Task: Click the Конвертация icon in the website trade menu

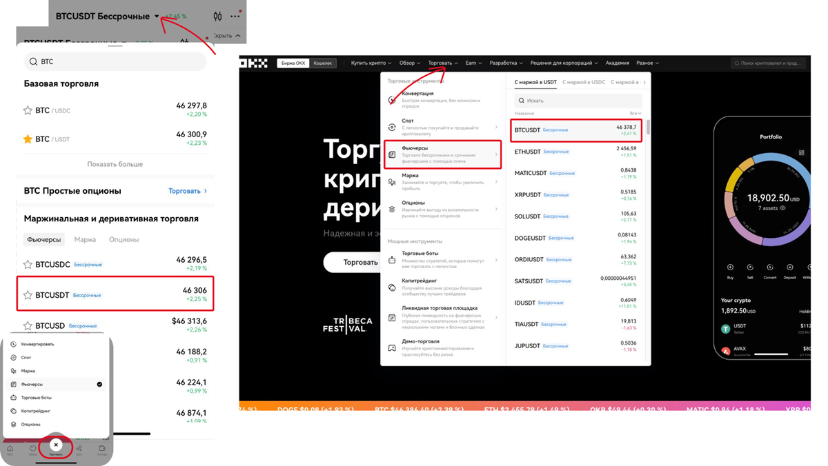Action: [392, 100]
